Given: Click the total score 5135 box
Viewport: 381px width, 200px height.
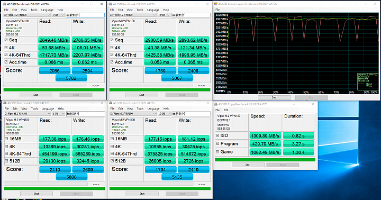Looking at the screenshot, I should [177, 177].
